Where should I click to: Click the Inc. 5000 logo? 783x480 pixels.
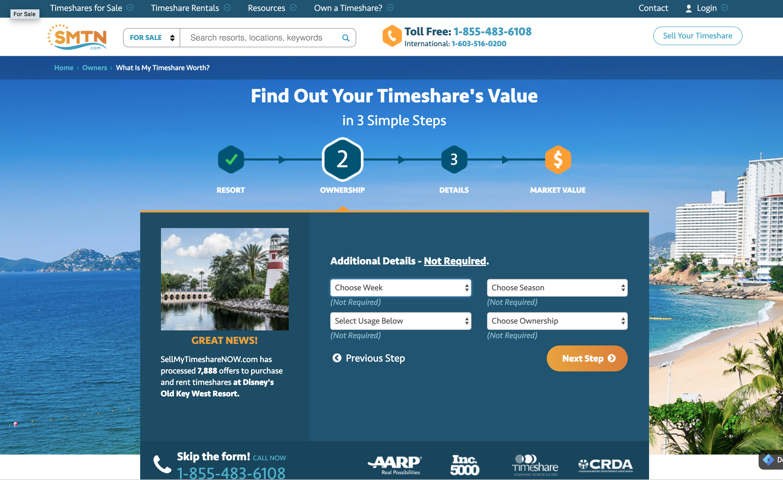click(x=465, y=465)
